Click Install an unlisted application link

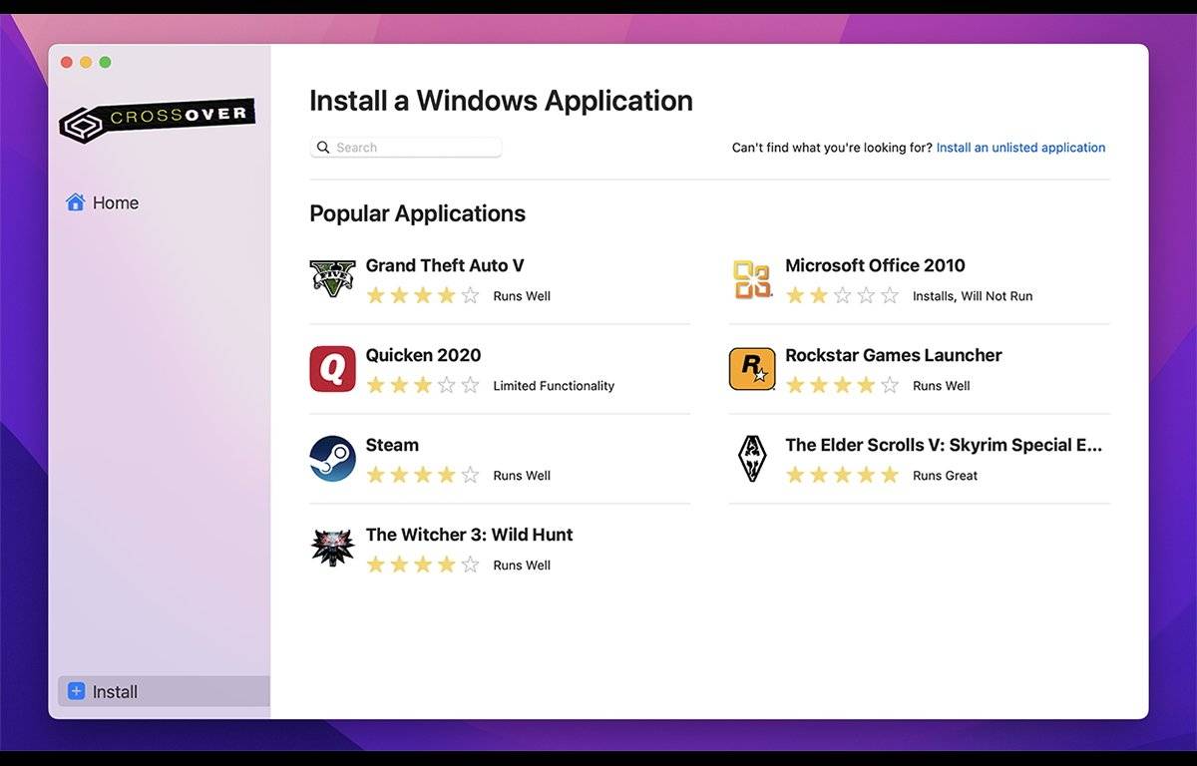click(1020, 148)
